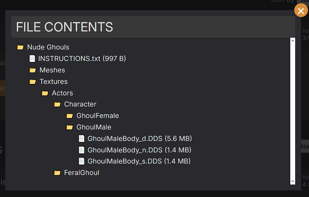The width and height of the screenshot is (309, 197).
Task: Click the Actors folder icon
Action: [45, 93]
